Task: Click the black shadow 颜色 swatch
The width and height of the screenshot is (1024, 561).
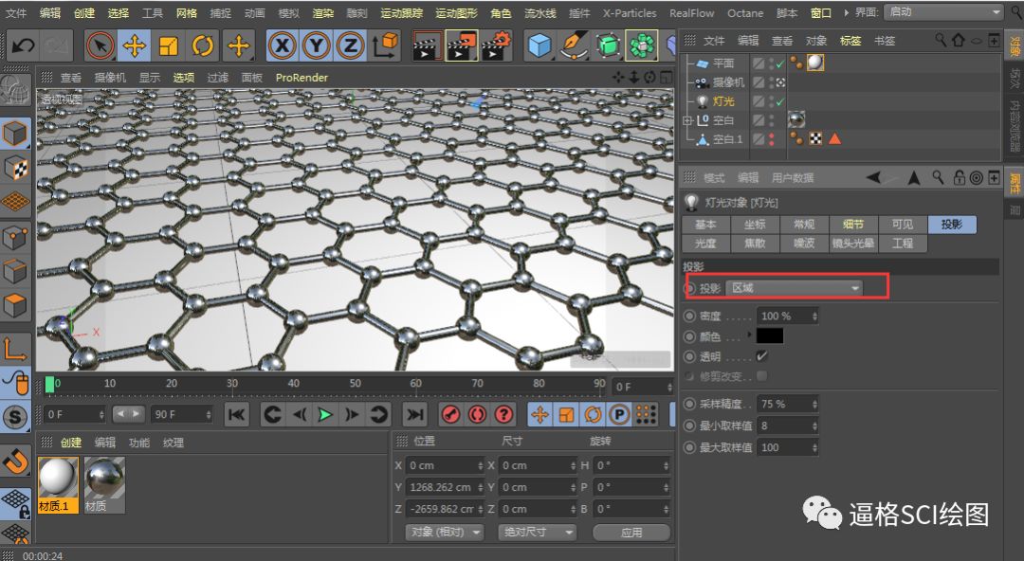Action: coord(769,336)
